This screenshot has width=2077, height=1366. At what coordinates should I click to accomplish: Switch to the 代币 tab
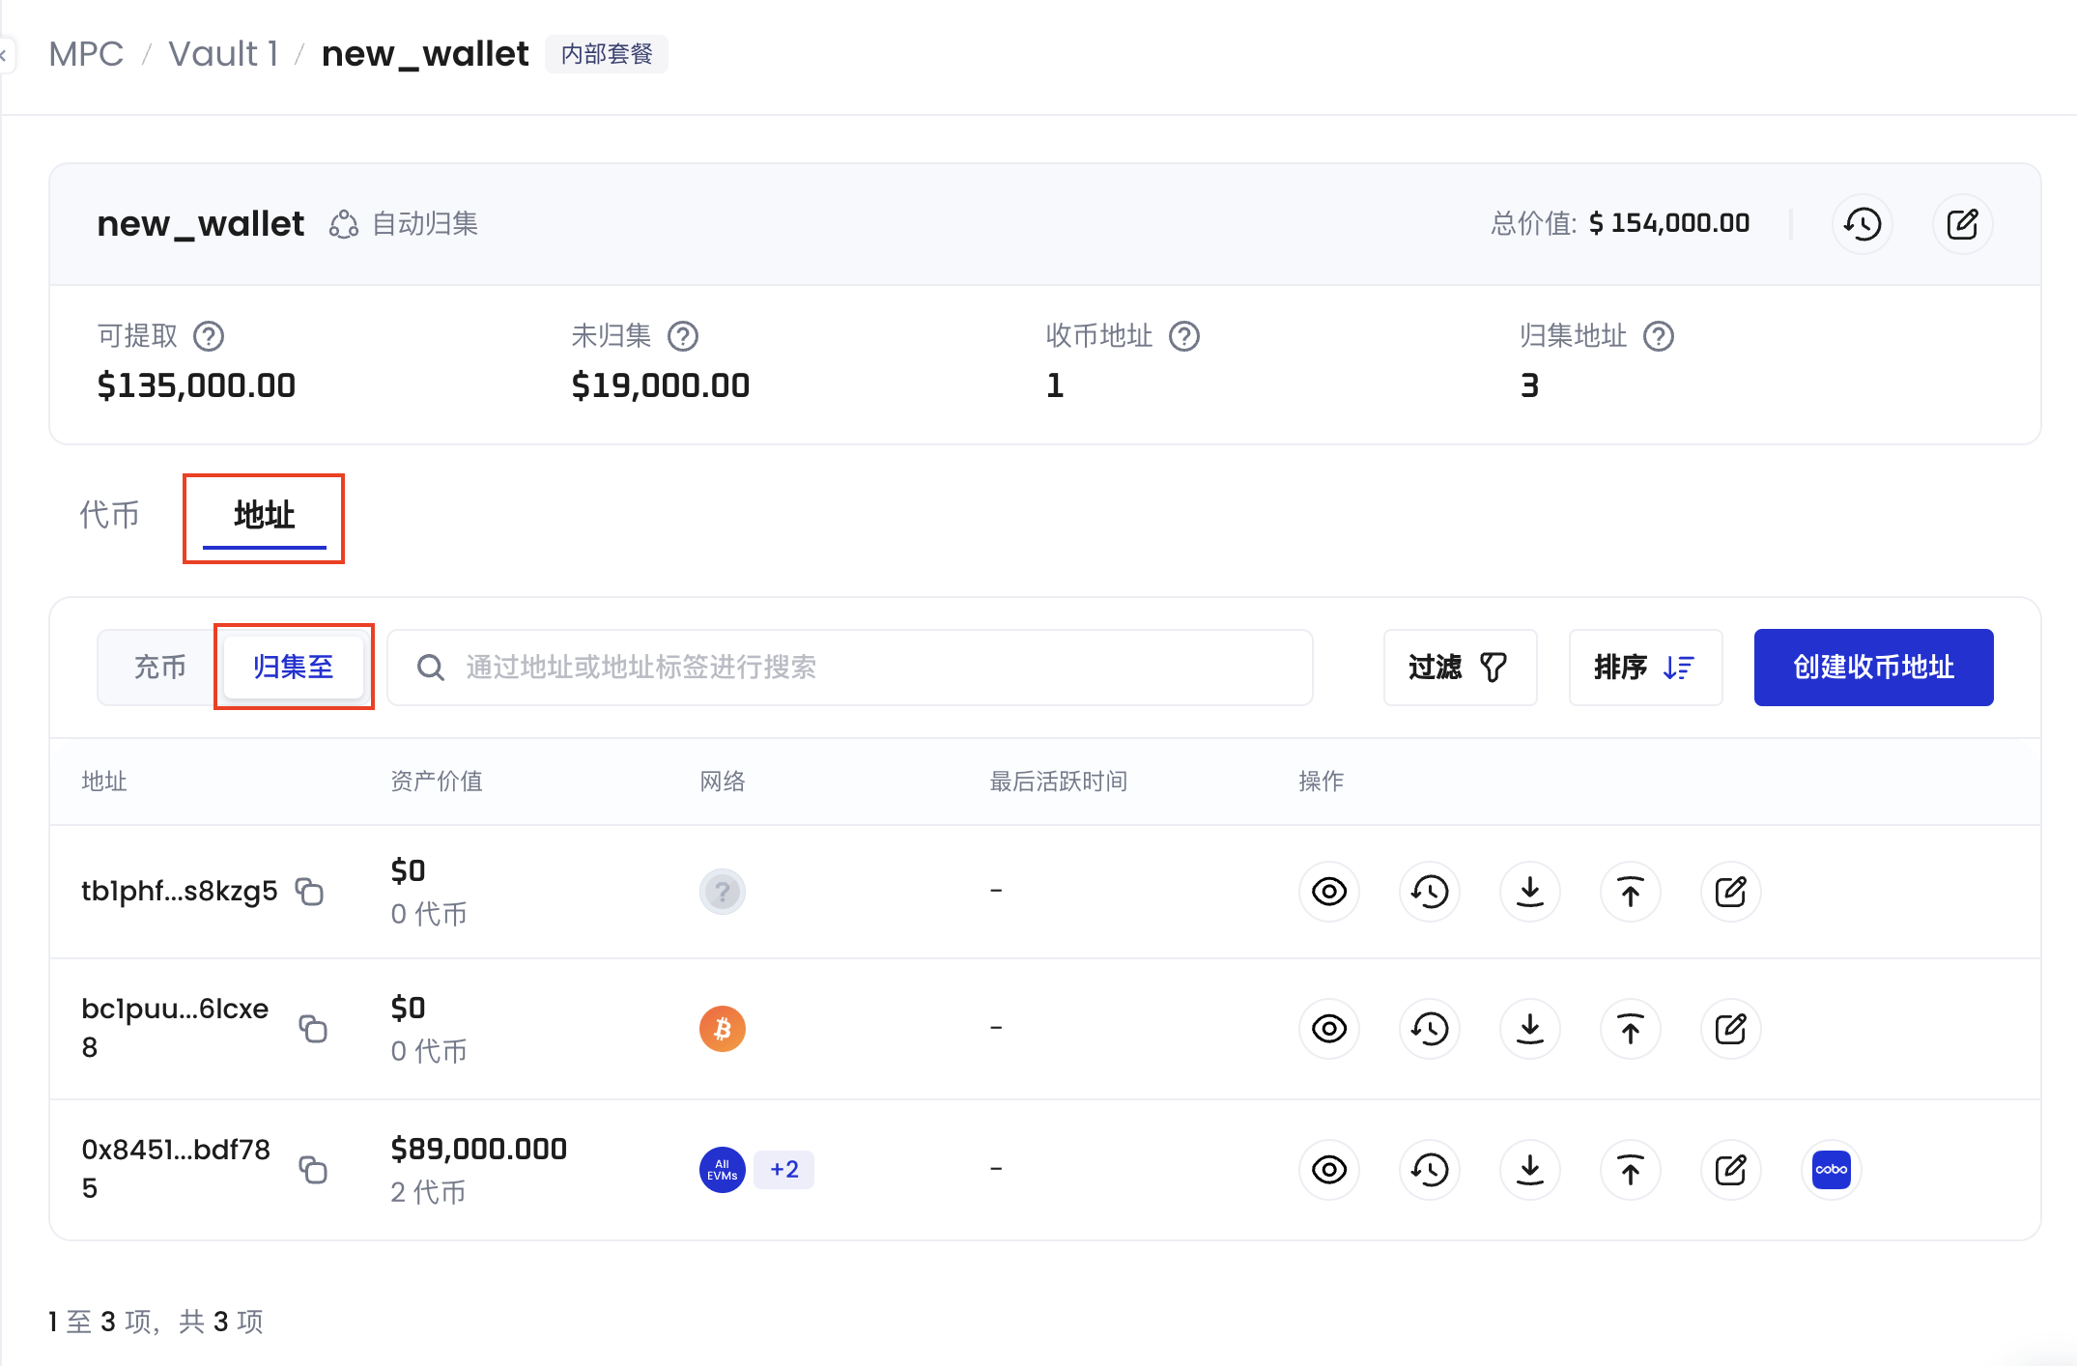click(109, 514)
